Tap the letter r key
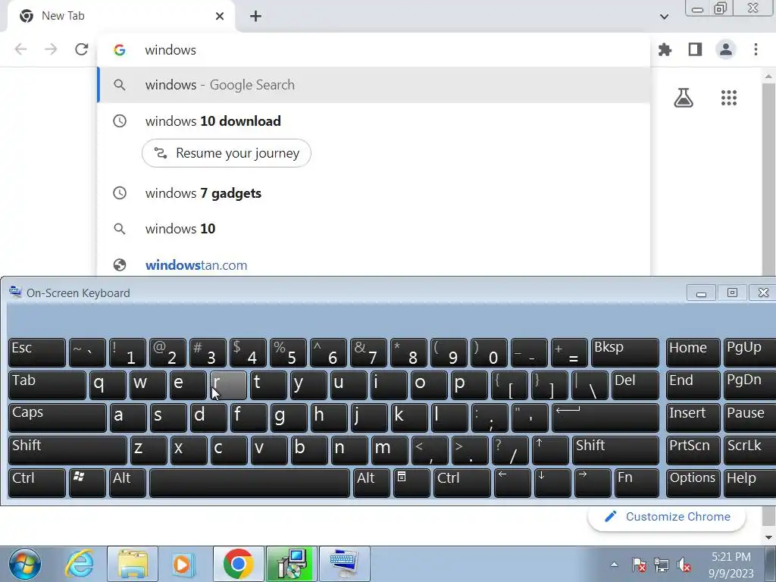The height and width of the screenshot is (582, 776). click(228, 385)
